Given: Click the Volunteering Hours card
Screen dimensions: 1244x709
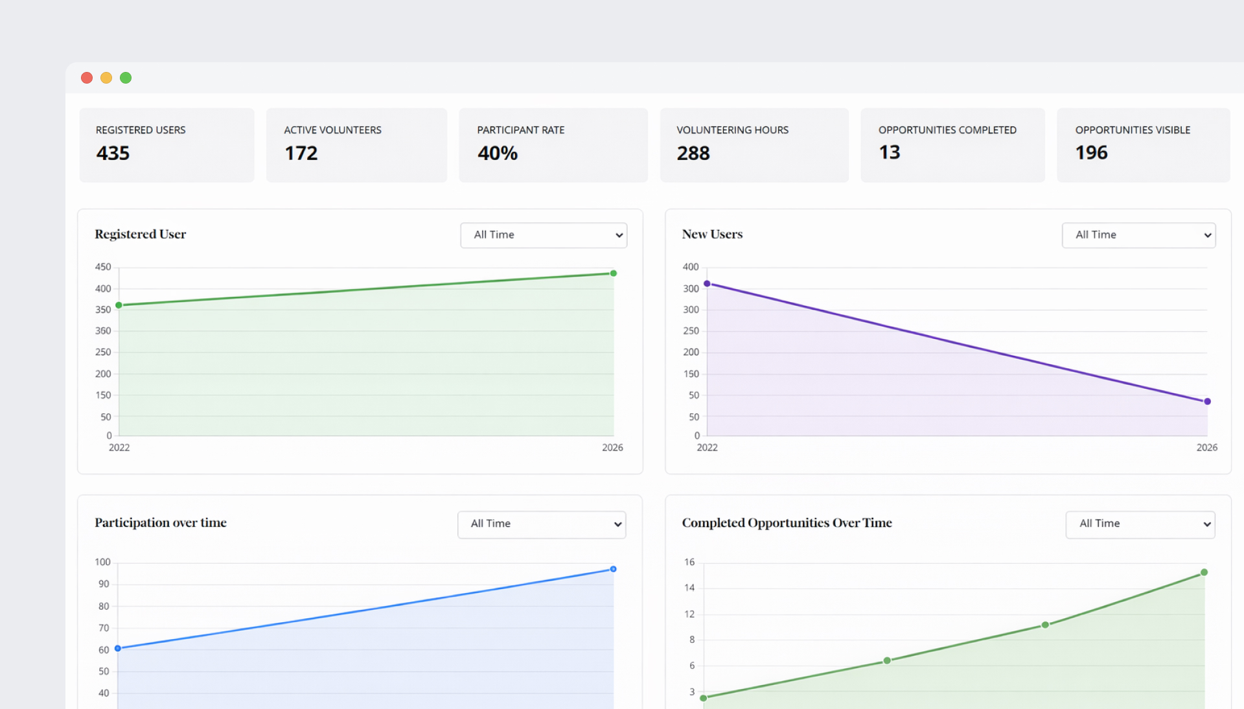Looking at the screenshot, I should [x=754, y=145].
